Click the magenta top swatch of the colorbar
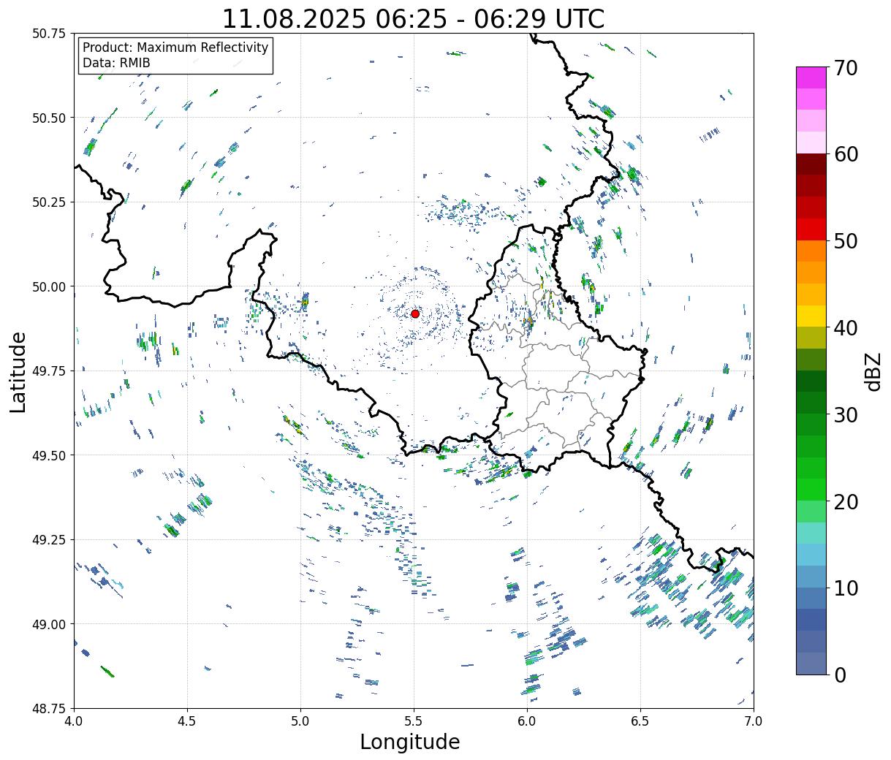 811,77
